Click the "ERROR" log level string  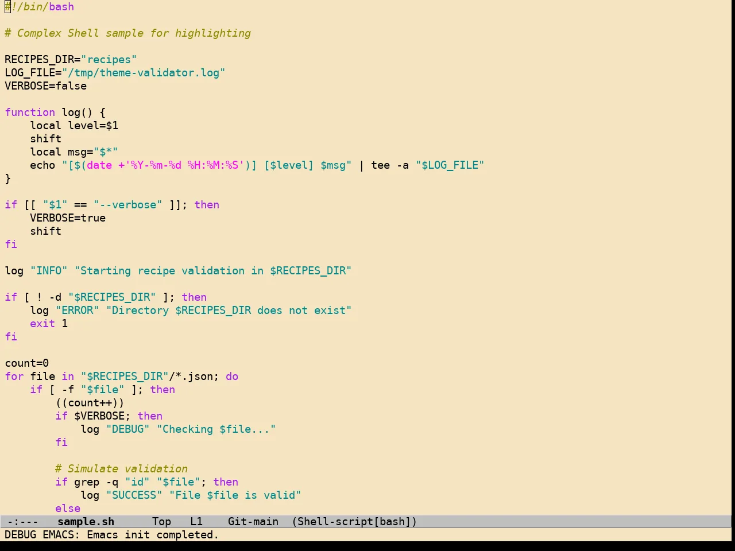point(77,311)
